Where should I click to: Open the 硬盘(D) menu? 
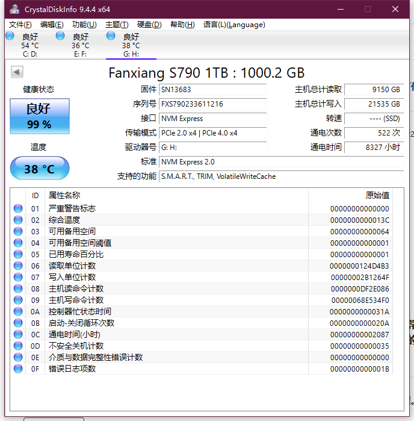pos(149,25)
